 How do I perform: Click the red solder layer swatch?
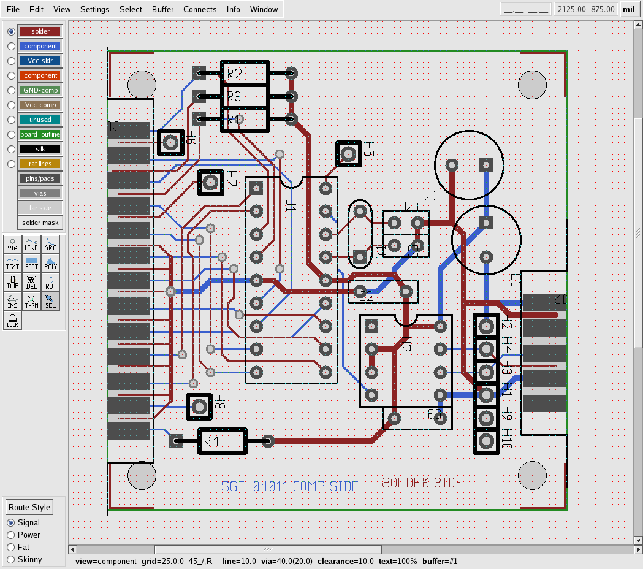pos(40,31)
